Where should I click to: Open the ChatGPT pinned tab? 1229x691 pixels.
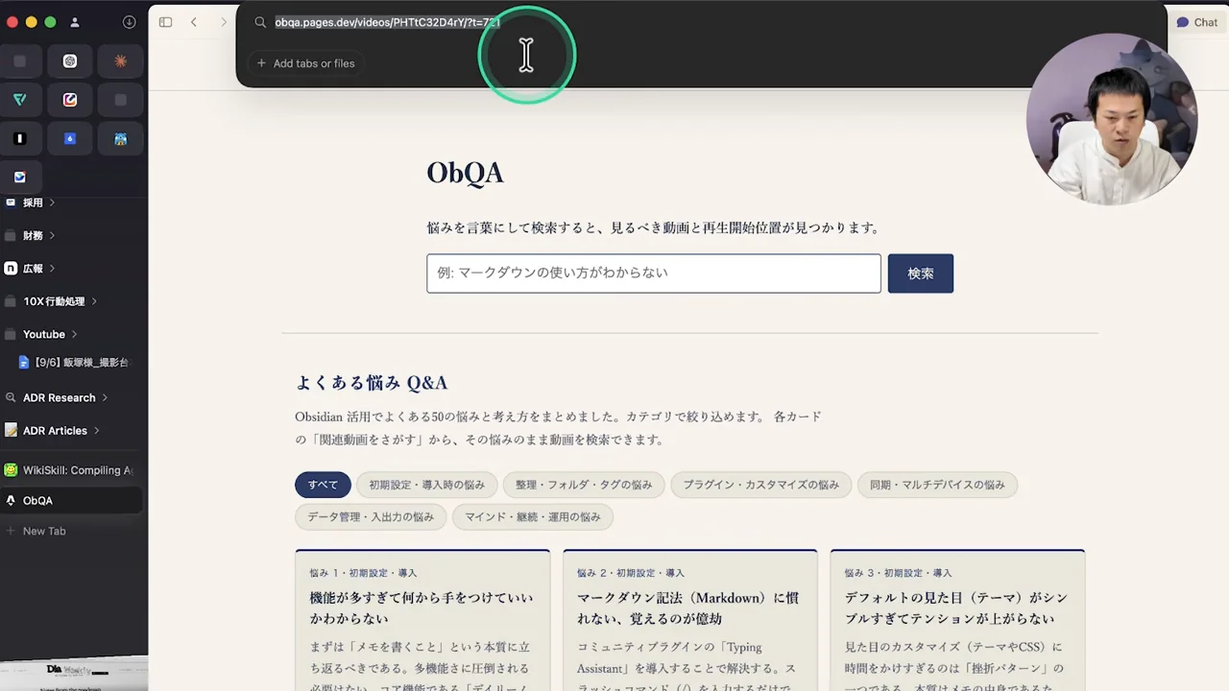[70, 61]
